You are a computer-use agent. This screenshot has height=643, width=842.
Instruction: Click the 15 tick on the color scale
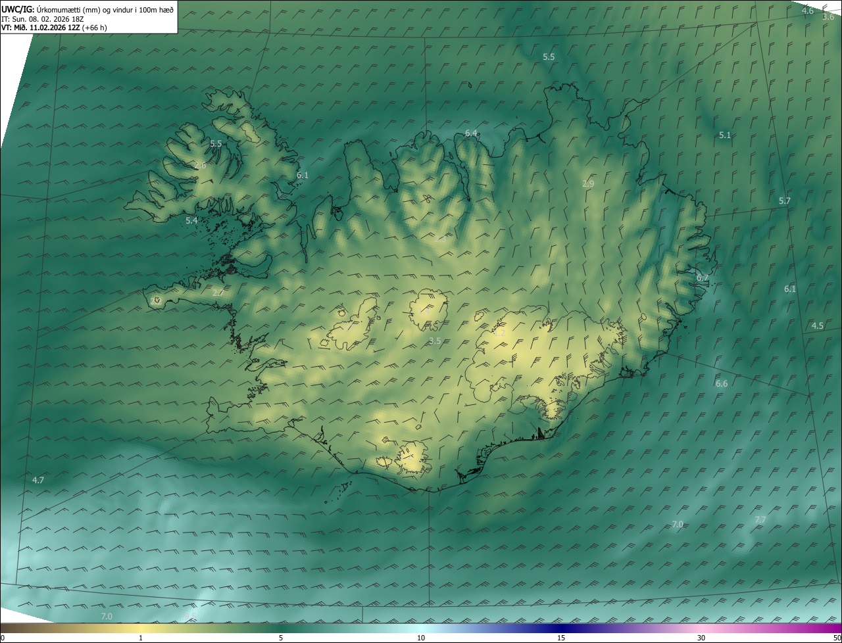561,638
